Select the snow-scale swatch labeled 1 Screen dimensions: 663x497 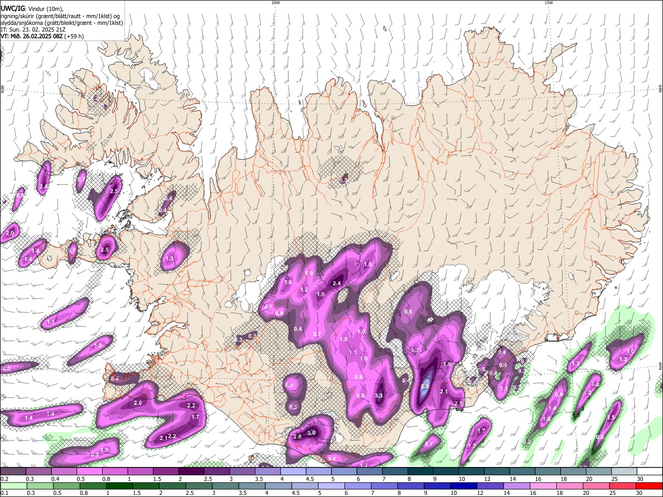click(x=140, y=472)
